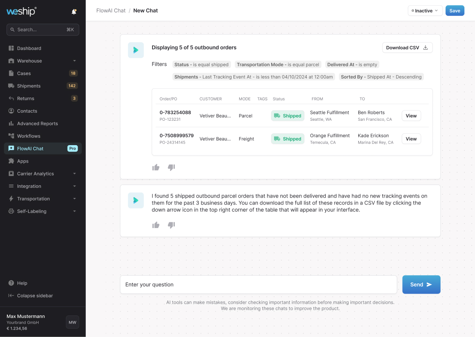Thumbs down the orders table response
Screen dimensions: 475x337
(171, 167)
